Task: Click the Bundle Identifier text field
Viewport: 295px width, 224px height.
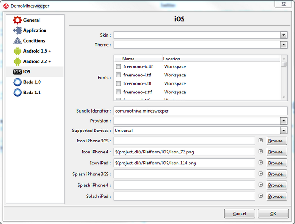Action: pyautogui.click(x=200, y=111)
